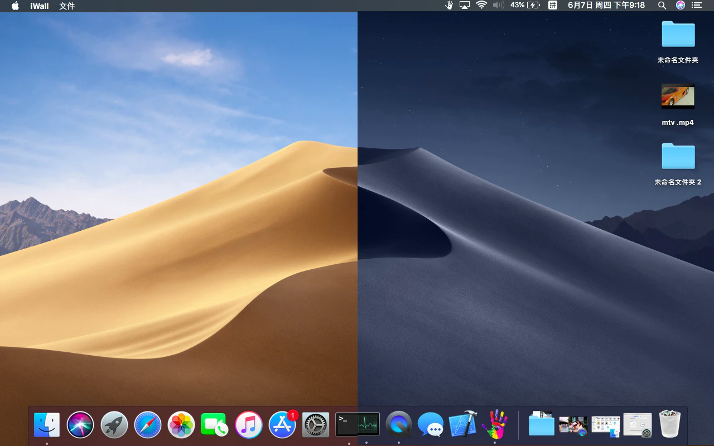This screenshot has width=714, height=446.
Task: Click the volume icon in the menu bar
Action: coord(499,5)
